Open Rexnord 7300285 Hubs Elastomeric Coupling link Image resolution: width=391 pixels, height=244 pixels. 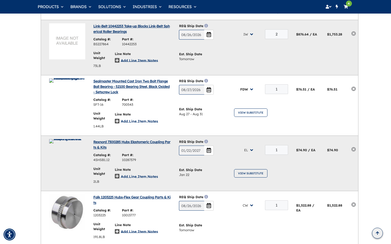132,145
